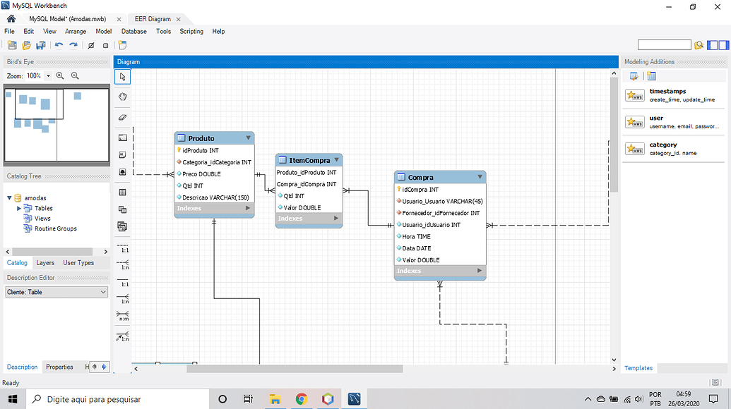Save the model with the save icon
Image resolution: width=731 pixels, height=409 pixels.
pyautogui.click(x=40, y=45)
